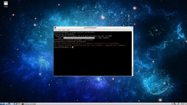Click the 10:57 clock on panel
The image size is (187, 105).
click(x=182, y=104)
